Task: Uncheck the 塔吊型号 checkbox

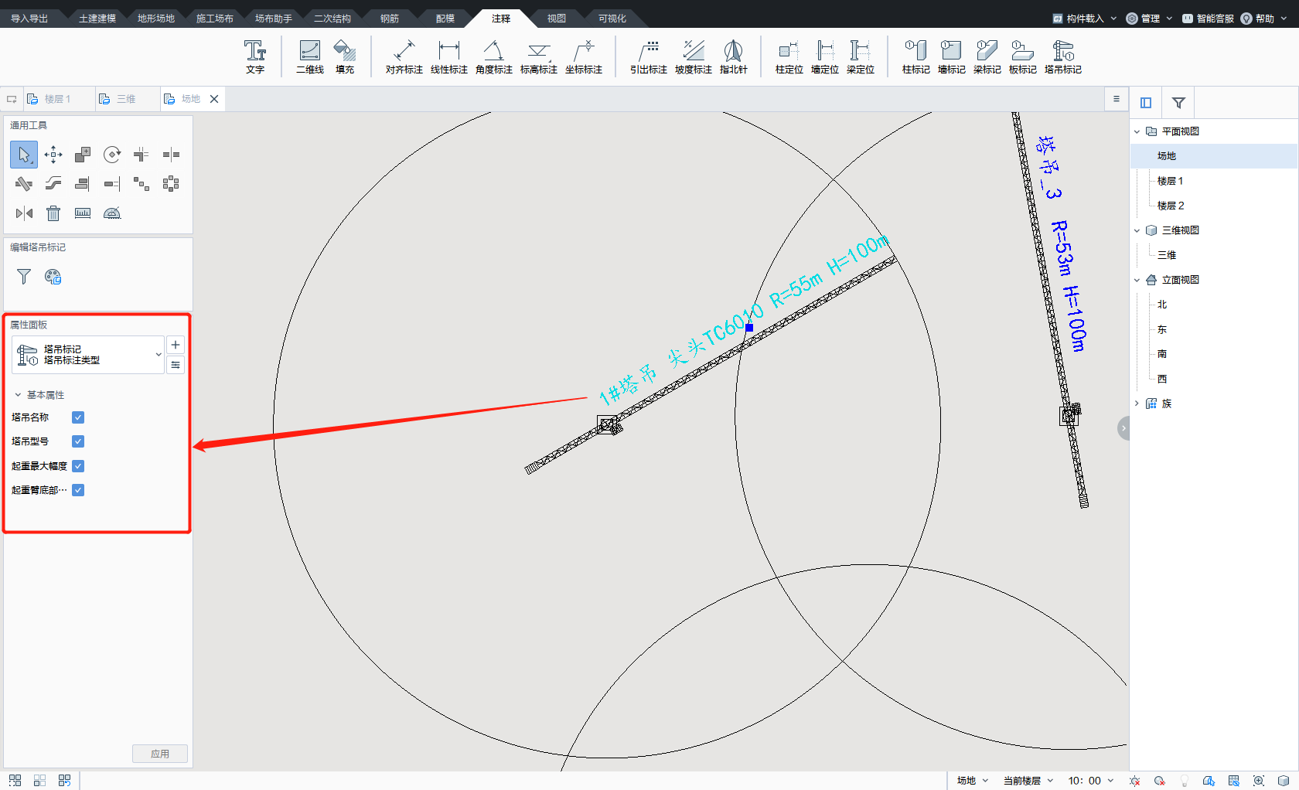Action: [x=78, y=441]
